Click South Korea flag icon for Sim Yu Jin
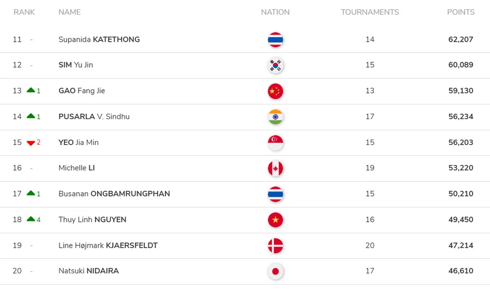 [x=275, y=65]
